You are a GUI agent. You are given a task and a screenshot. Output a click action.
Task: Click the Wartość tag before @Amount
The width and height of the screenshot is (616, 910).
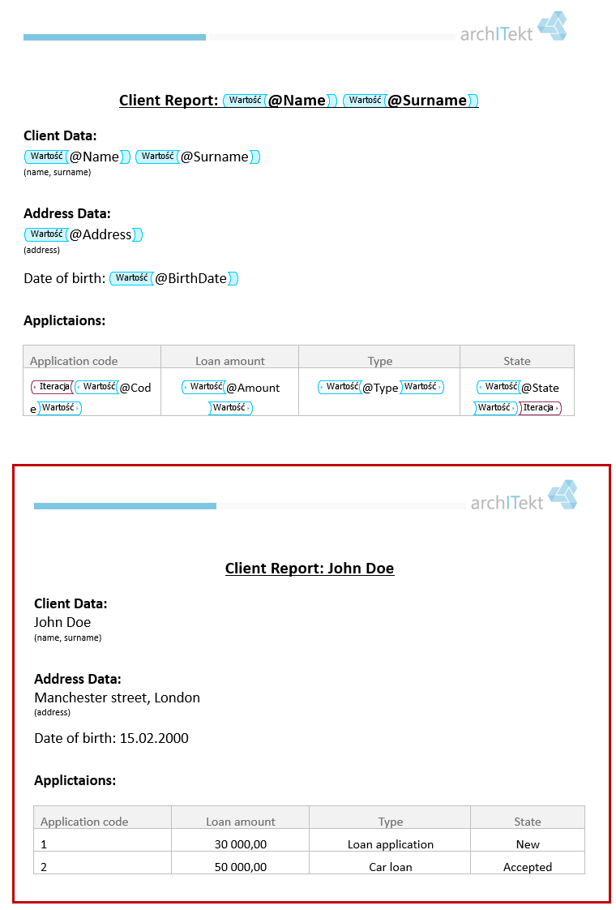203,387
